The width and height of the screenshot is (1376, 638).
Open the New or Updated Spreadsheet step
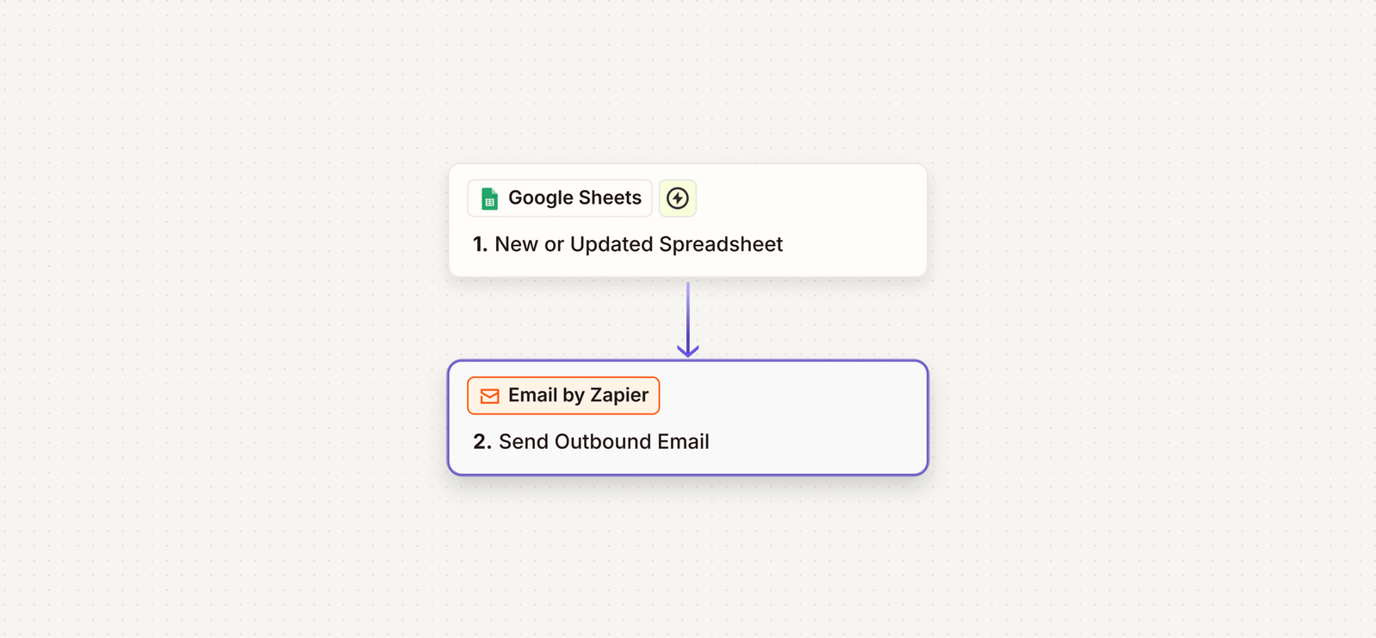click(638, 244)
